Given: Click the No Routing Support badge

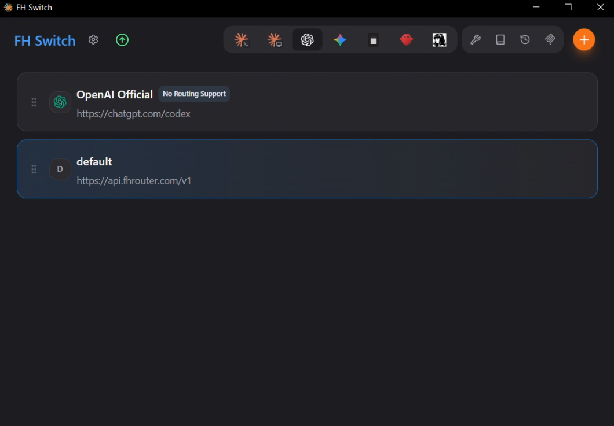Looking at the screenshot, I should point(194,94).
